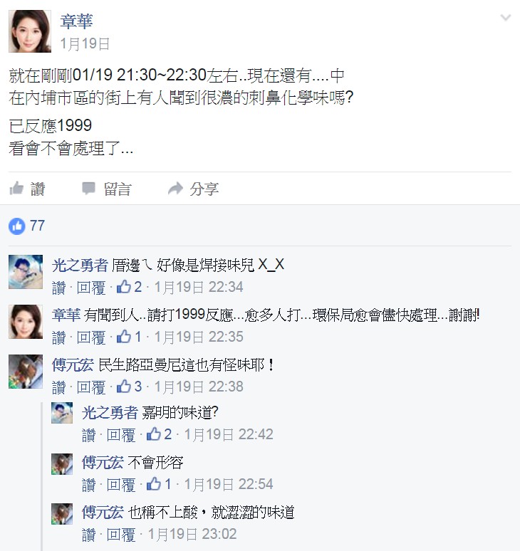Click the 留言 comment speech-bubble button
Image resolution: width=520 pixels, height=551 pixels.
[x=107, y=189]
